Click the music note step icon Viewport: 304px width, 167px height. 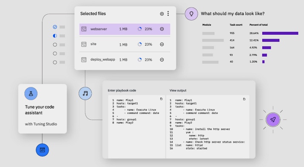[85, 94]
